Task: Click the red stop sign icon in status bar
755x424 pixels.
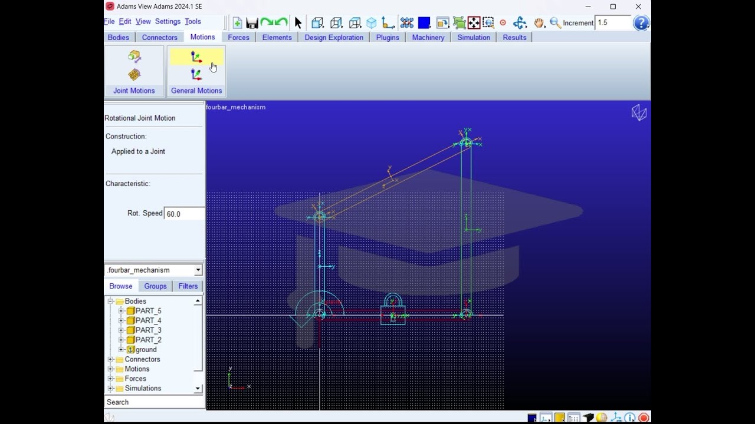Action: tap(644, 418)
